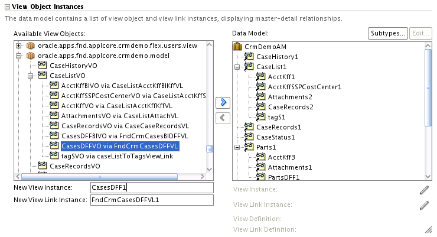The height and width of the screenshot is (237, 437).
Task: Click the CaseList1 instance icon
Action: (x=249, y=67)
